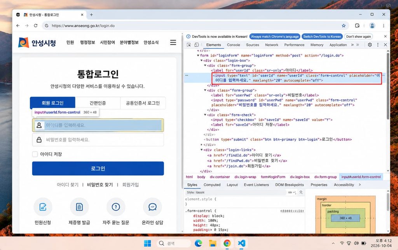Bookmark this page with the star icon
398x250 pixels.
click(344, 26)
